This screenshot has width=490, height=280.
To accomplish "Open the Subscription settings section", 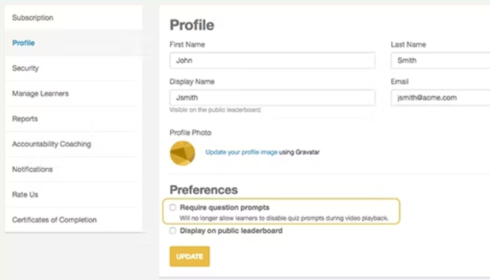I will click(x=33, y=17).
